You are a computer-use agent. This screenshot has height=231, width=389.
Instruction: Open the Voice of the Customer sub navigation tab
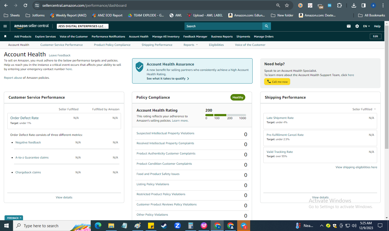(x=250, y=45)
